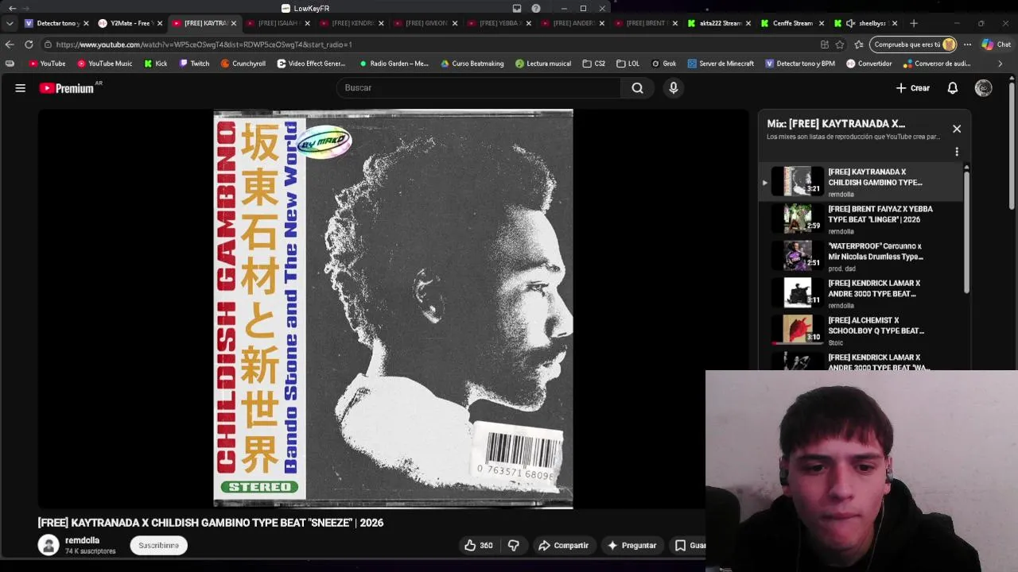Open Server de Minecraft bookmark
The image size is (1018, 572).
(x=721, y=64)
